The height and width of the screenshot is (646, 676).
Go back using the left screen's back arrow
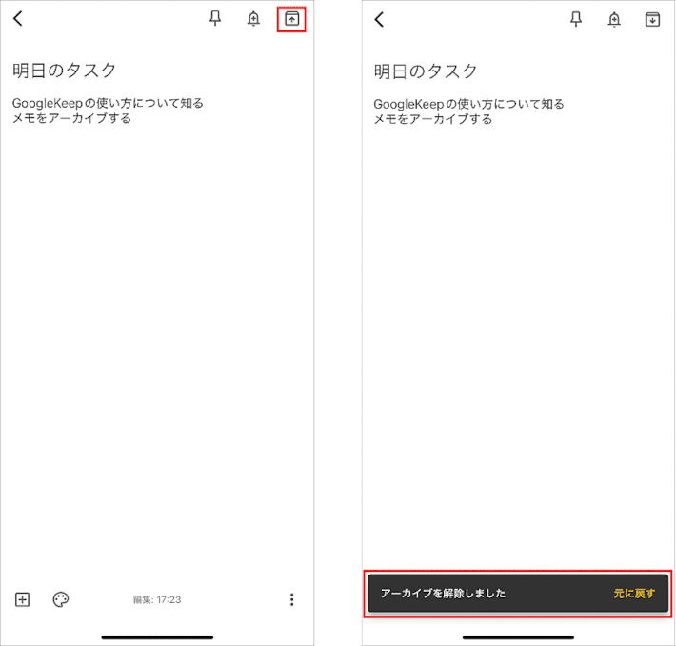point(18,19)
